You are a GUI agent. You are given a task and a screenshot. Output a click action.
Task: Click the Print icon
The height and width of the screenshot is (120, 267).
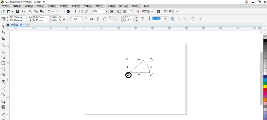(23, 11)
